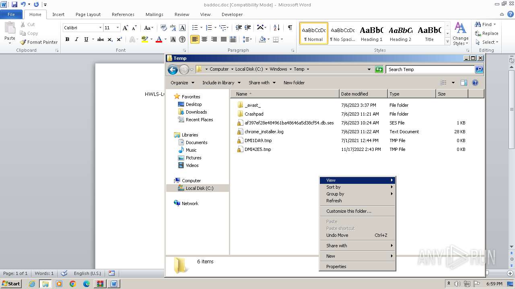This screenshot has height=289, width=515.
Task: Apply strikethrough formatting
Action: point(101,39)
